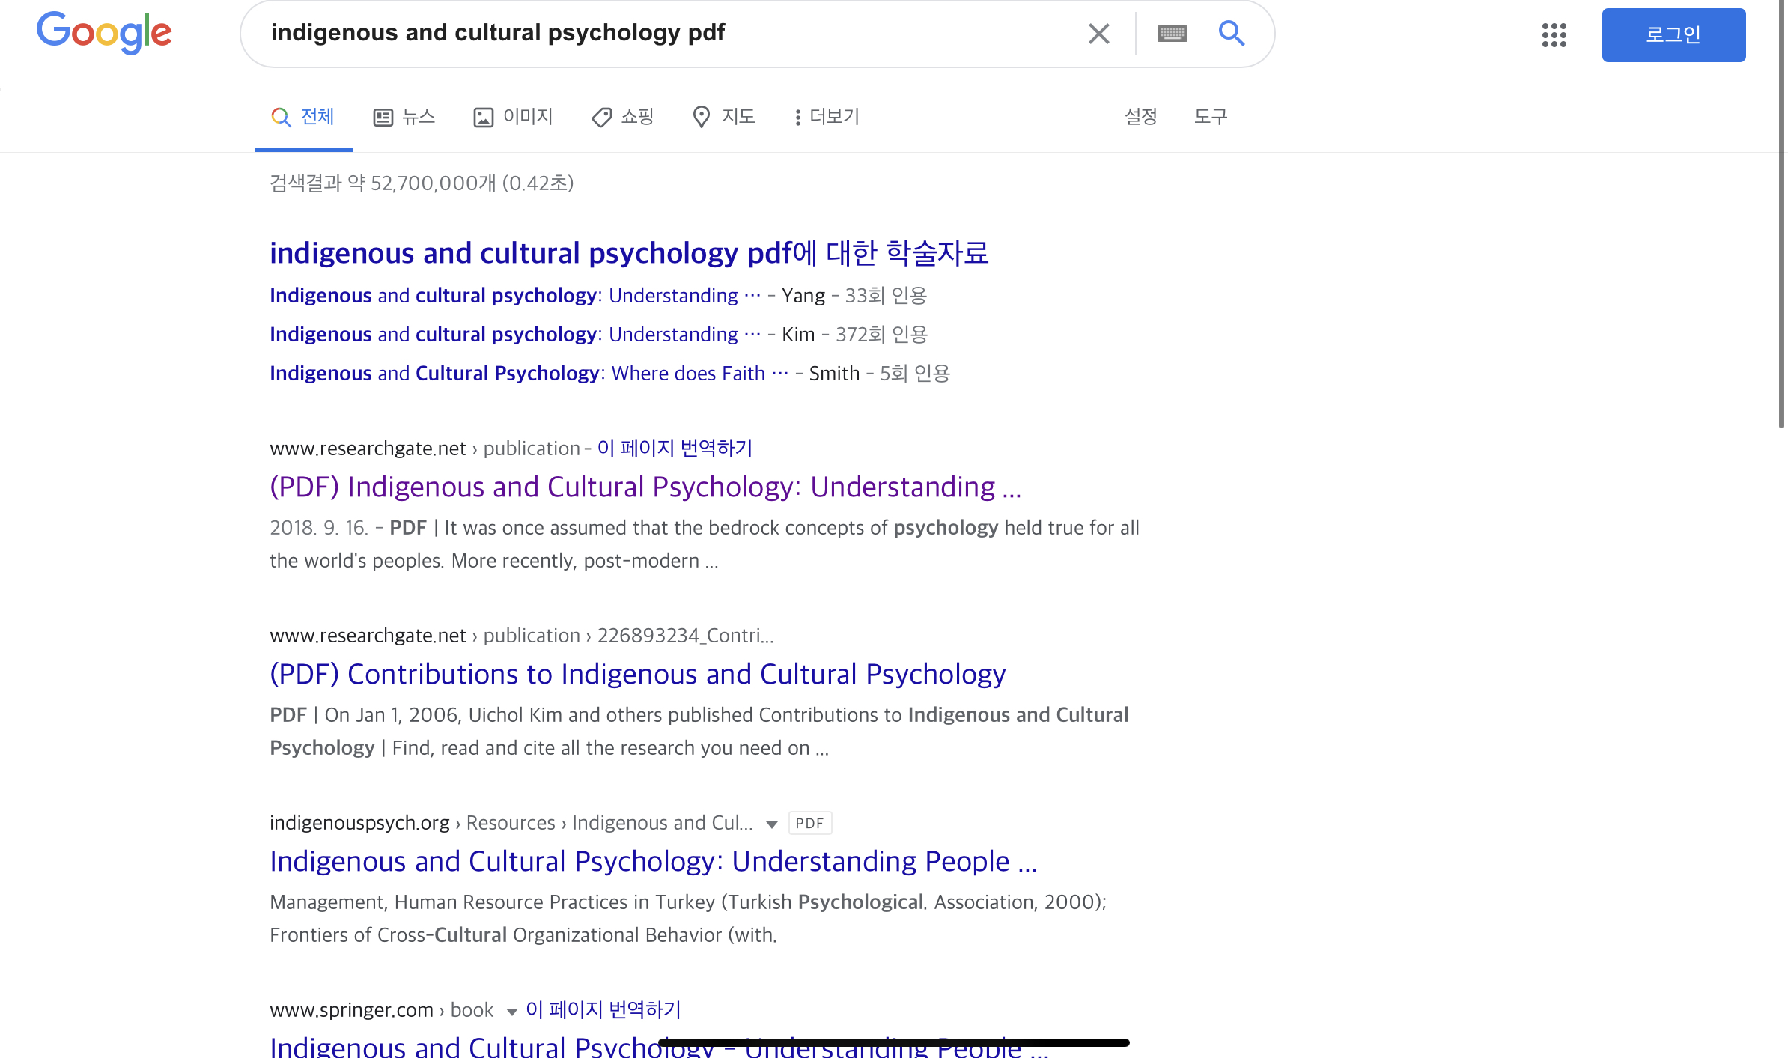Viewport: 1788px width, 1058px height.
Task: Open the 도구 tools menu
Action: 1210,117
